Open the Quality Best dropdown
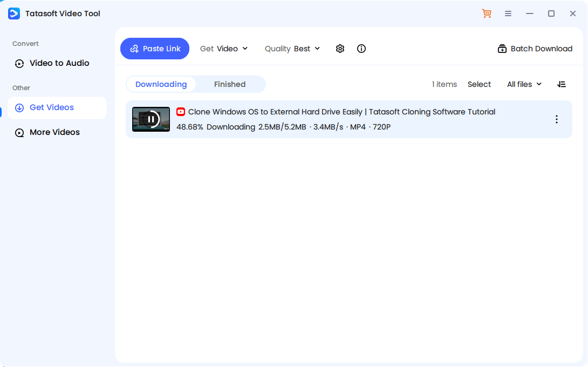 292,49
